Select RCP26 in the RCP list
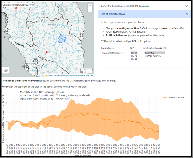Screen dimensions: 193x158 point(134,53)
